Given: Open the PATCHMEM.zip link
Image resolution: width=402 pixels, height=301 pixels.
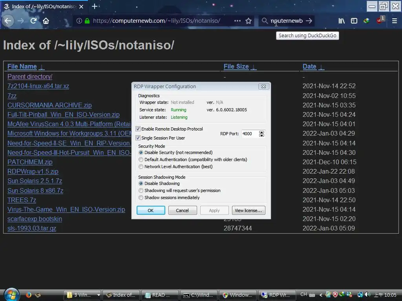Looking at the screenshot, I should (x=30, y=162).
